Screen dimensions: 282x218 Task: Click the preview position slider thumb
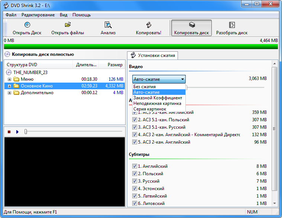26,132
